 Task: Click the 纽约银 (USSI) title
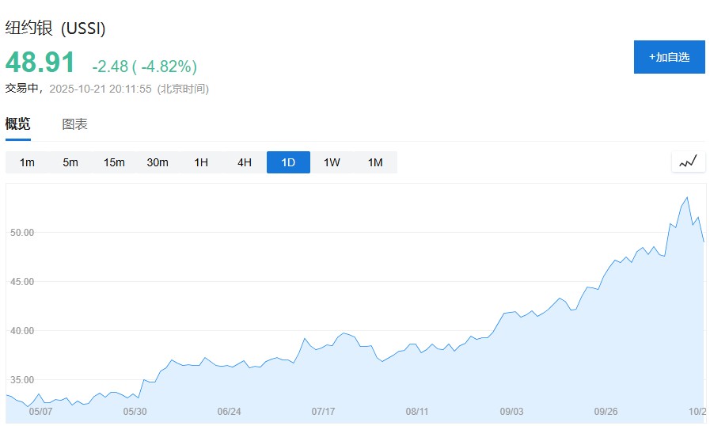coord(55,29)
